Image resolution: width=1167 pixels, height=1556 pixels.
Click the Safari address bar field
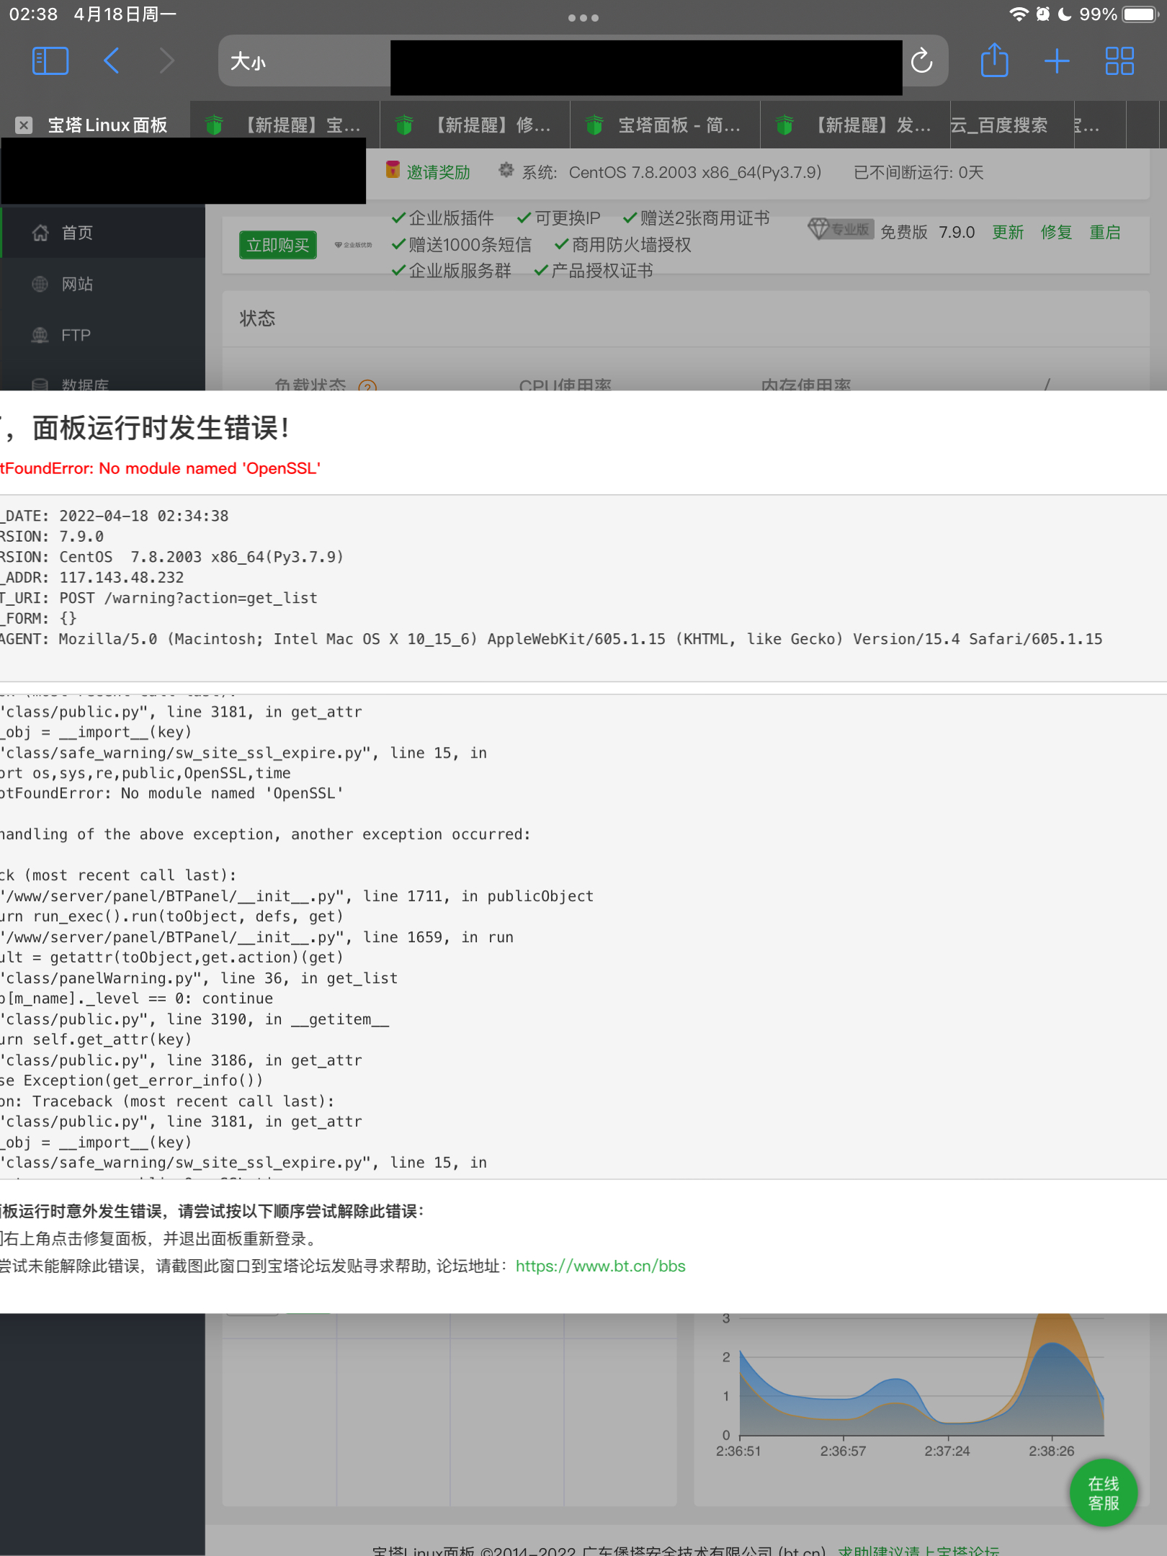[583, 61]
